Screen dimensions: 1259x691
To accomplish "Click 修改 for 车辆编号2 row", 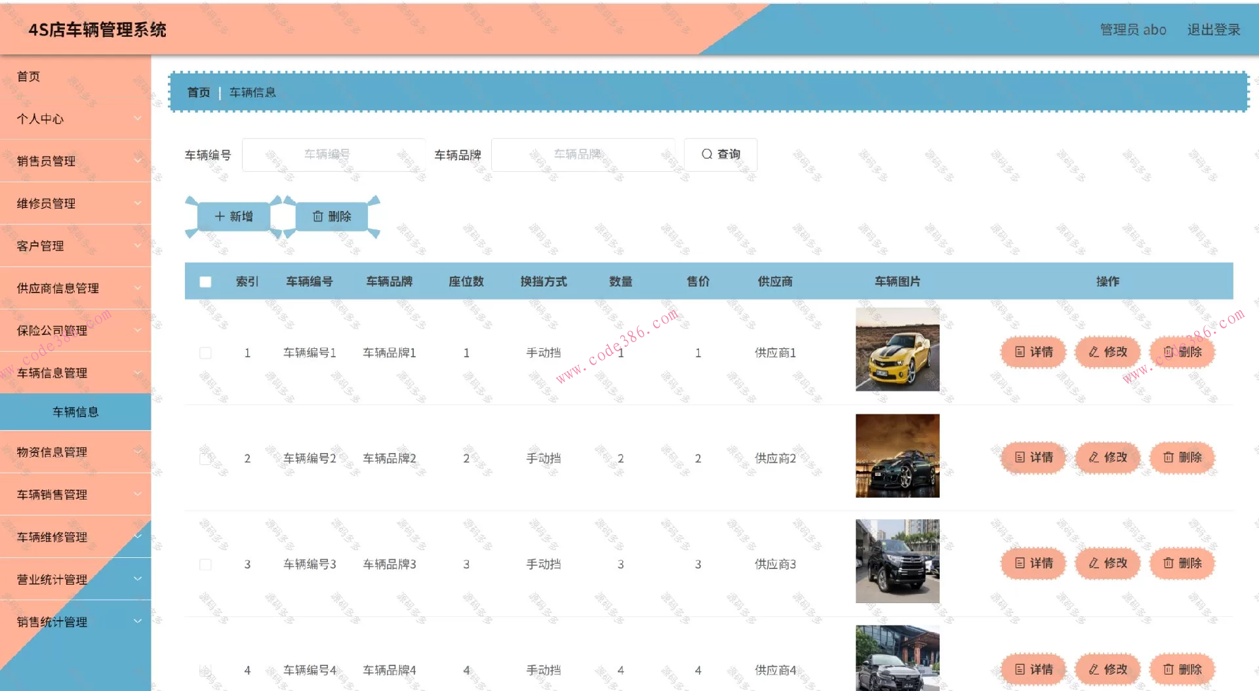I will pyautogui.click(x=1108, y=458).
